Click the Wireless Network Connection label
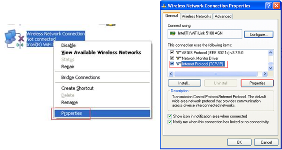This screenshot has height=150, width=282. 56,34
